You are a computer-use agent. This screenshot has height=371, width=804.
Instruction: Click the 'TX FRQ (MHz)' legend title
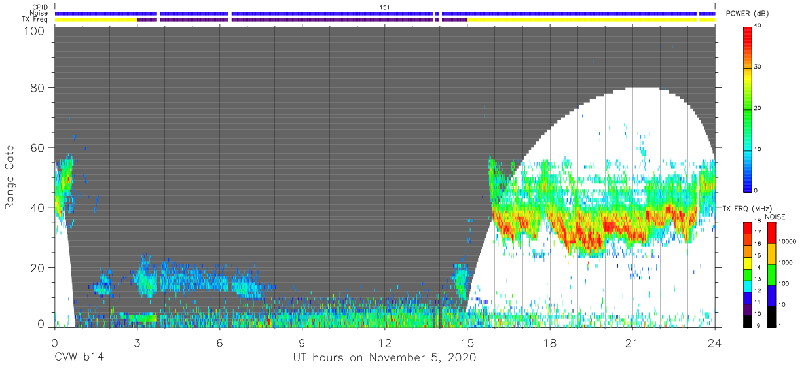tap(746, 209)
